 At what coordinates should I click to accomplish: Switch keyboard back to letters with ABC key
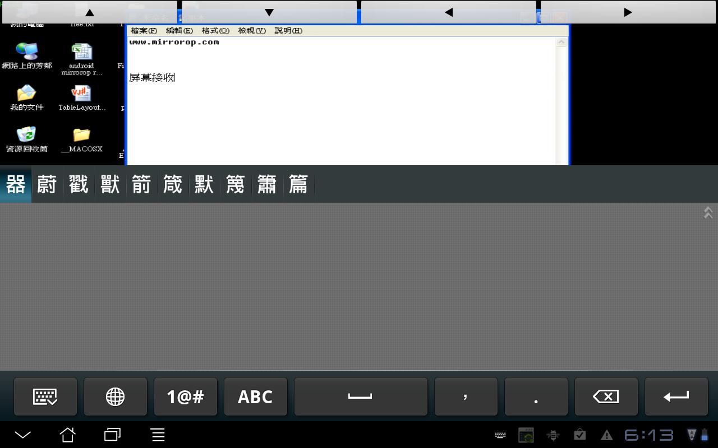[x=256, y=396]
